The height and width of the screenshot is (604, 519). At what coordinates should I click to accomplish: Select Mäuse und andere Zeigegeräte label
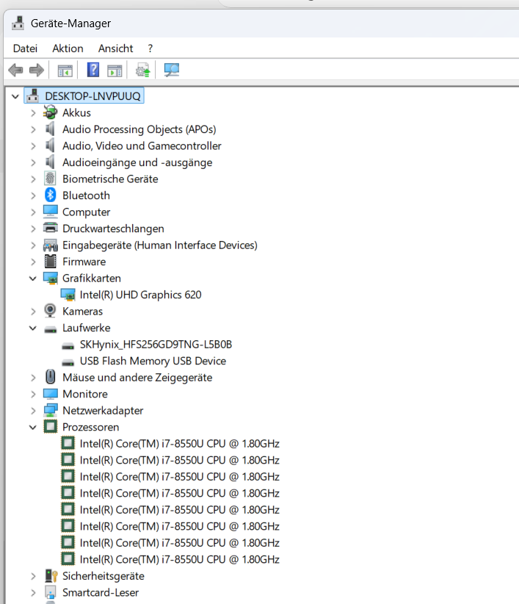coord(137,378)
